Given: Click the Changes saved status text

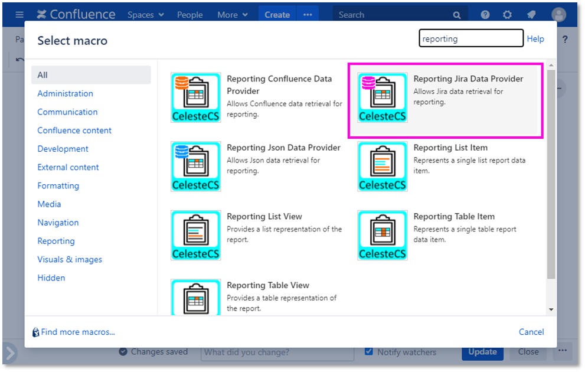Looking at the screenshot, I should coord(159,352).
